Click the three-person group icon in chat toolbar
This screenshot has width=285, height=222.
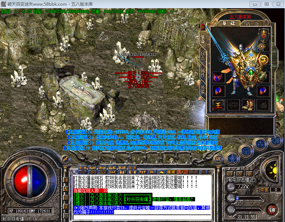point(112,172)
